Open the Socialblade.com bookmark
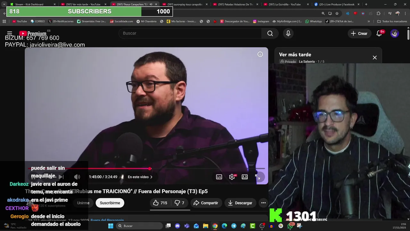Image resolution: width=410 pixels, height=231 pixels. pyautogui.click(x=121, y=21)
